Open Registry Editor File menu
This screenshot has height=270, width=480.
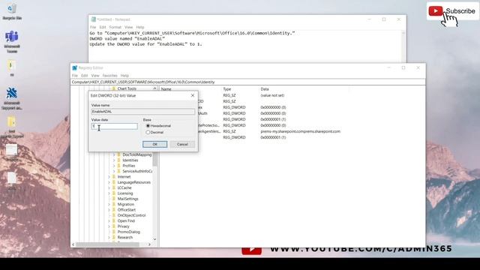[75, 75]
